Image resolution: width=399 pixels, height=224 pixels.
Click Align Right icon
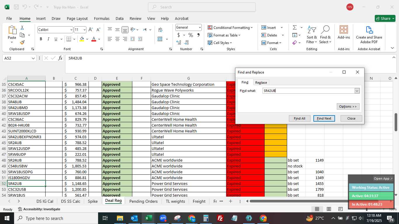click(x=125, y=39)
